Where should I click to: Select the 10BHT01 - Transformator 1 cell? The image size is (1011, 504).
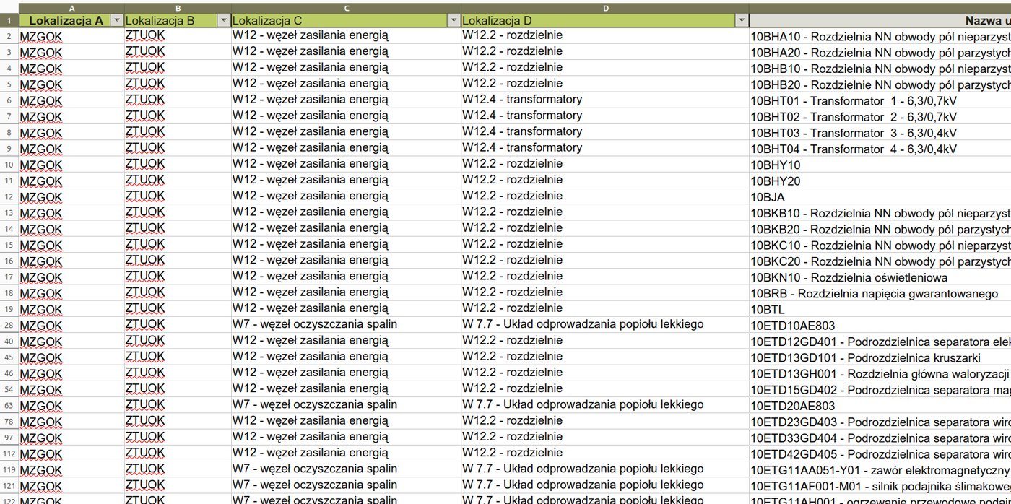[880, 100]
